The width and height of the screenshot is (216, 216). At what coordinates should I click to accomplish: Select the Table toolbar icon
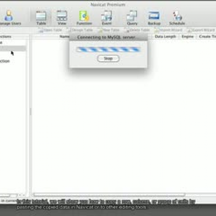(x=41, y=18)
